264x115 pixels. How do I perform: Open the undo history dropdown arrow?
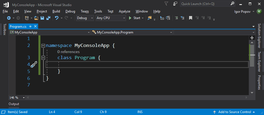(x=62, y=18)
